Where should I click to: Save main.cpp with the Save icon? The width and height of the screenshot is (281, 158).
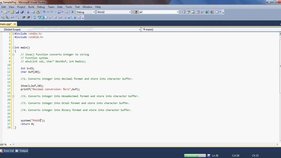click(17, 12)
